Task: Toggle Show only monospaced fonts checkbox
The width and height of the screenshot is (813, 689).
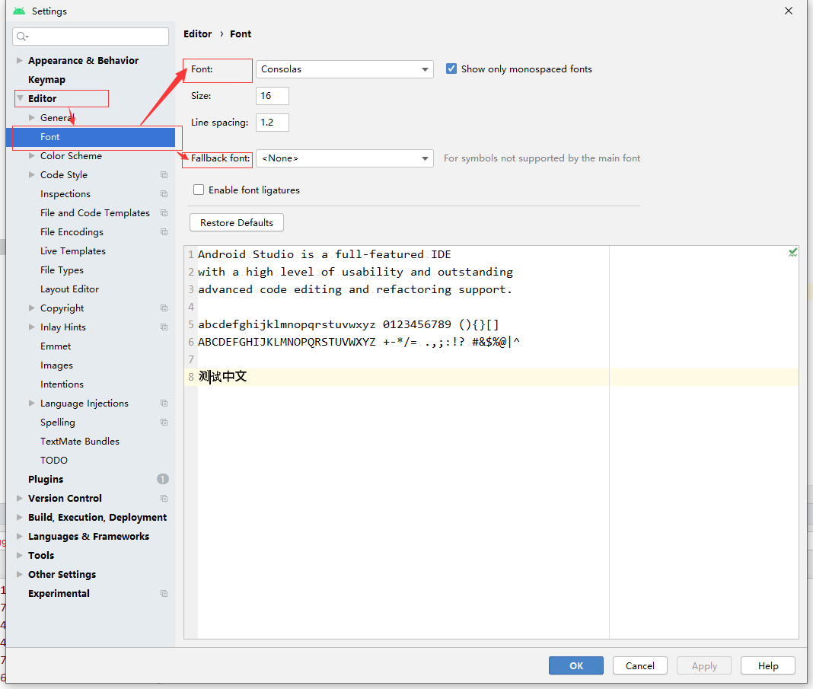Action: (451, 69)
